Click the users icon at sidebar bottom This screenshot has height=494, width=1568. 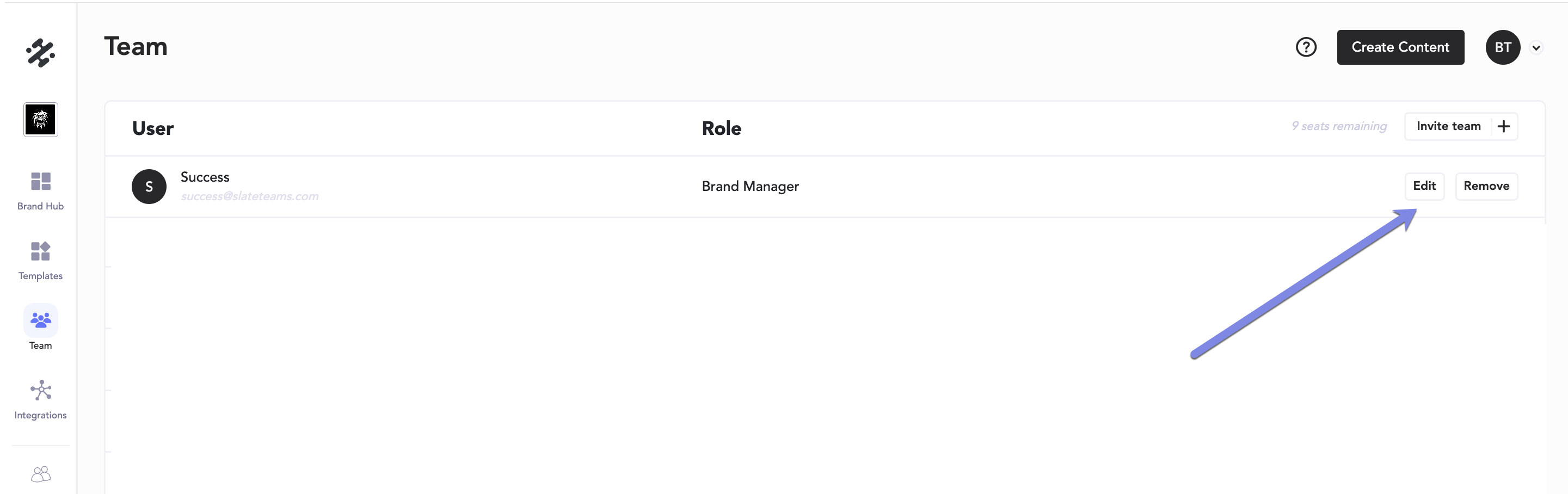(x=40, y=474)
